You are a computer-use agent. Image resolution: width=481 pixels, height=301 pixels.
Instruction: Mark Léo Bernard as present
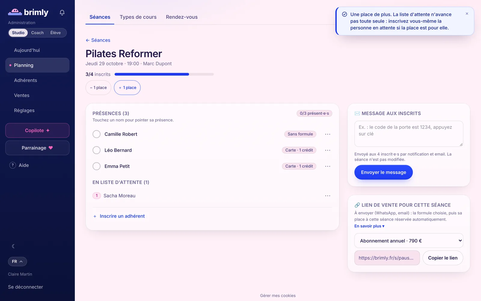click(x=97, y=150)
